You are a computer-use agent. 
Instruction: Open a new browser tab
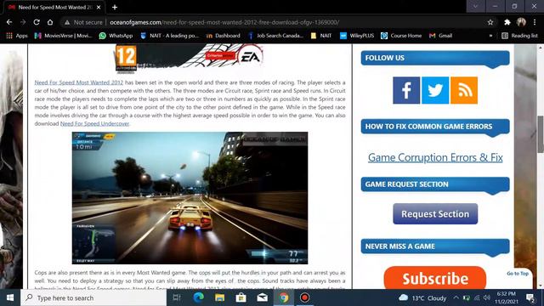tap(115, 7)
